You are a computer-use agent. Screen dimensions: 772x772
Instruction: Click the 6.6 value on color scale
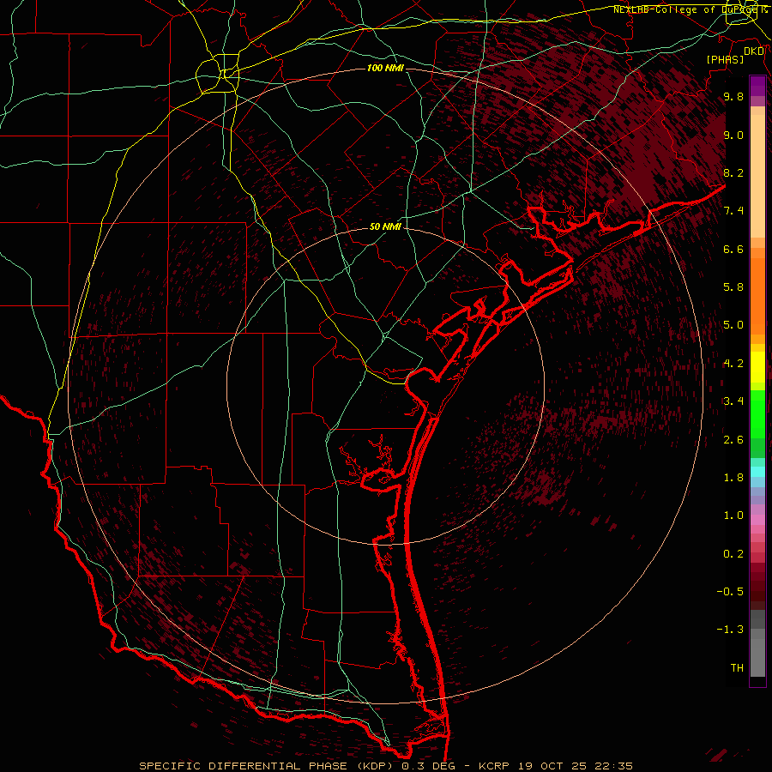(x=733, y=249)
